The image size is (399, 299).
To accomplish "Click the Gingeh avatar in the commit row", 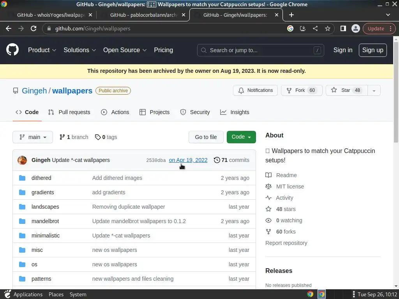I will 22,160.
